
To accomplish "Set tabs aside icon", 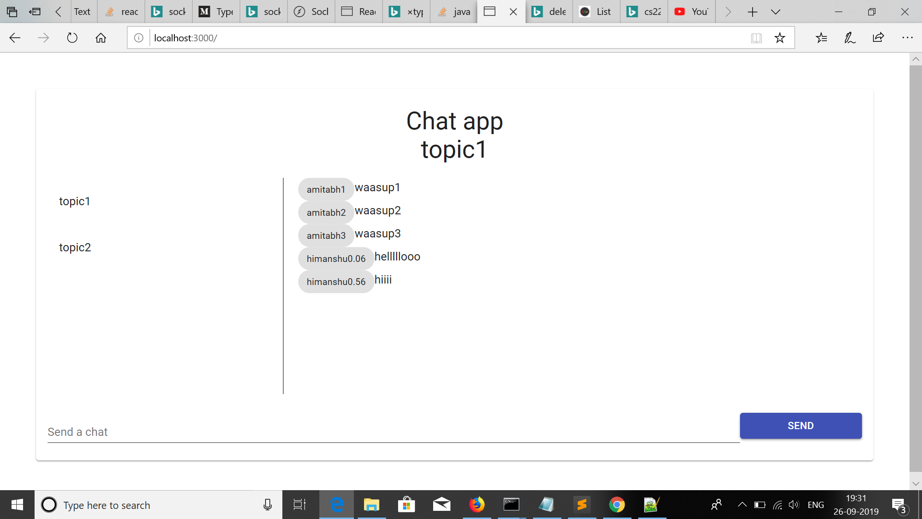I will (x=35, y=12).
